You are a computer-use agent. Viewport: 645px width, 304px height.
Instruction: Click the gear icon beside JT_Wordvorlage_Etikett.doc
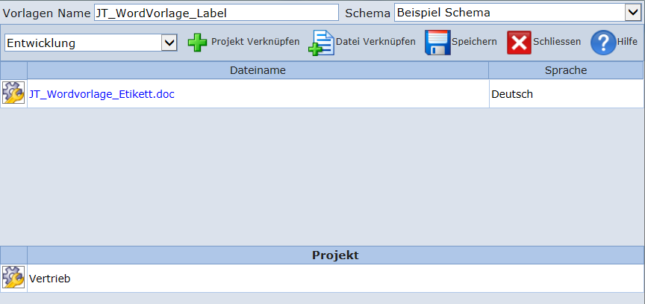point(13,93)
